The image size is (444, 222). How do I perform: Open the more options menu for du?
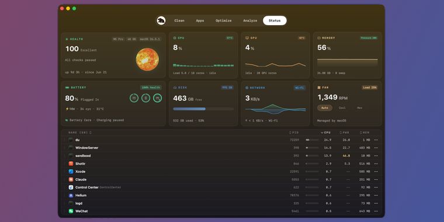point(376,140)
